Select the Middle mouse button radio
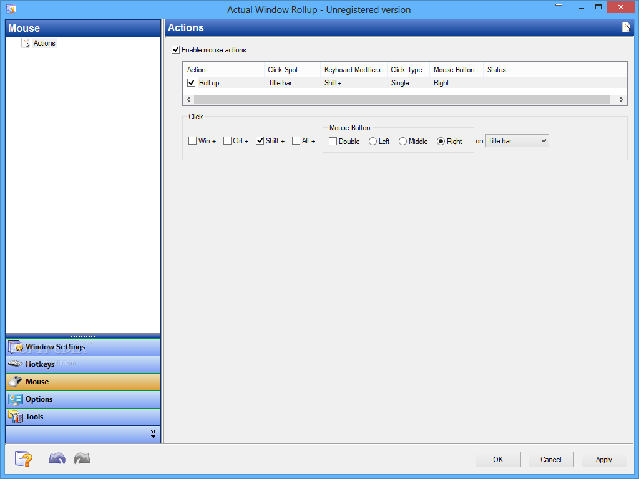This screenshot has height=479, width=639. click(x=402, y=142)
